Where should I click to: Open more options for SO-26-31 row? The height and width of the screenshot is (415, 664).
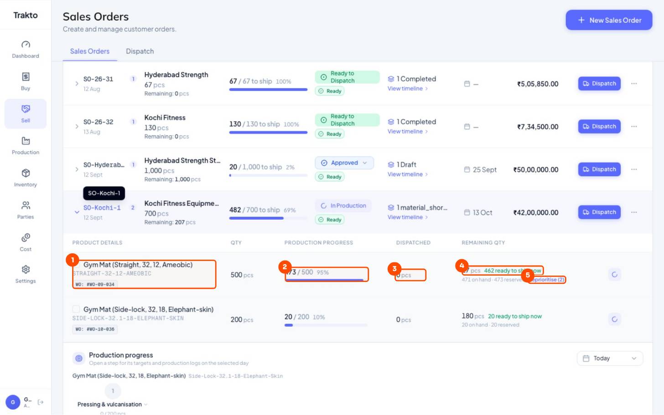pos(634,84)
